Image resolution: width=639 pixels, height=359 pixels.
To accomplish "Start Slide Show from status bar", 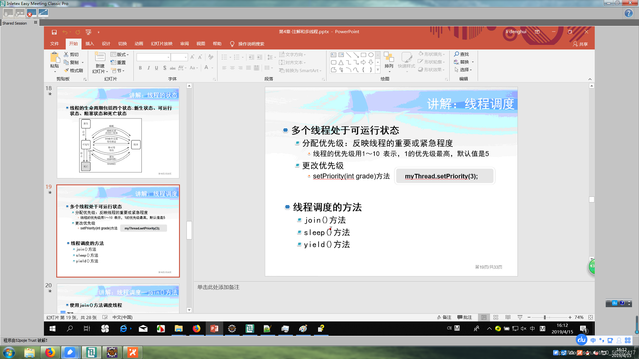I will click(x=520, y=317).
